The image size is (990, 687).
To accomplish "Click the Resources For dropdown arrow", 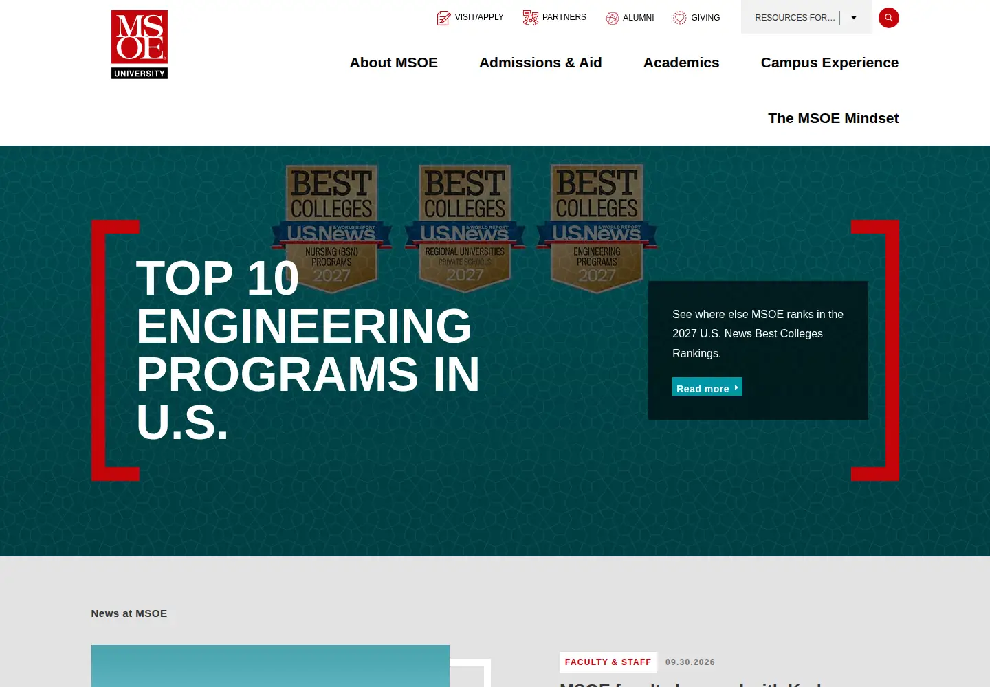I will pyautogui.click(x=854, y=18).
